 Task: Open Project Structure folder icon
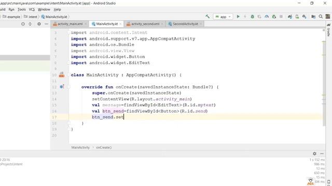click(x=313, y=17)
